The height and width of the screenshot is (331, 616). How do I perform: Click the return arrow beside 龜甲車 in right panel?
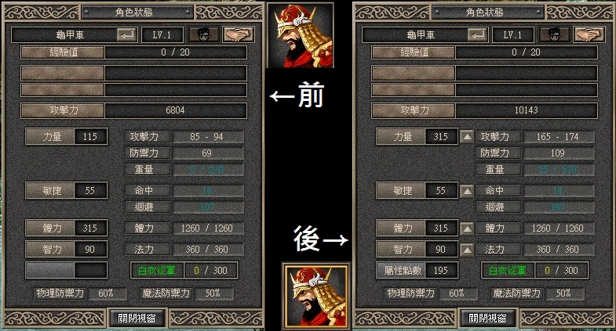point(478,35)
